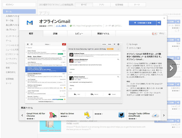Switch to the 概要 tab
The height and width of the screenshot is (138, 182).
pyautogui.click(x=31, y=34)
